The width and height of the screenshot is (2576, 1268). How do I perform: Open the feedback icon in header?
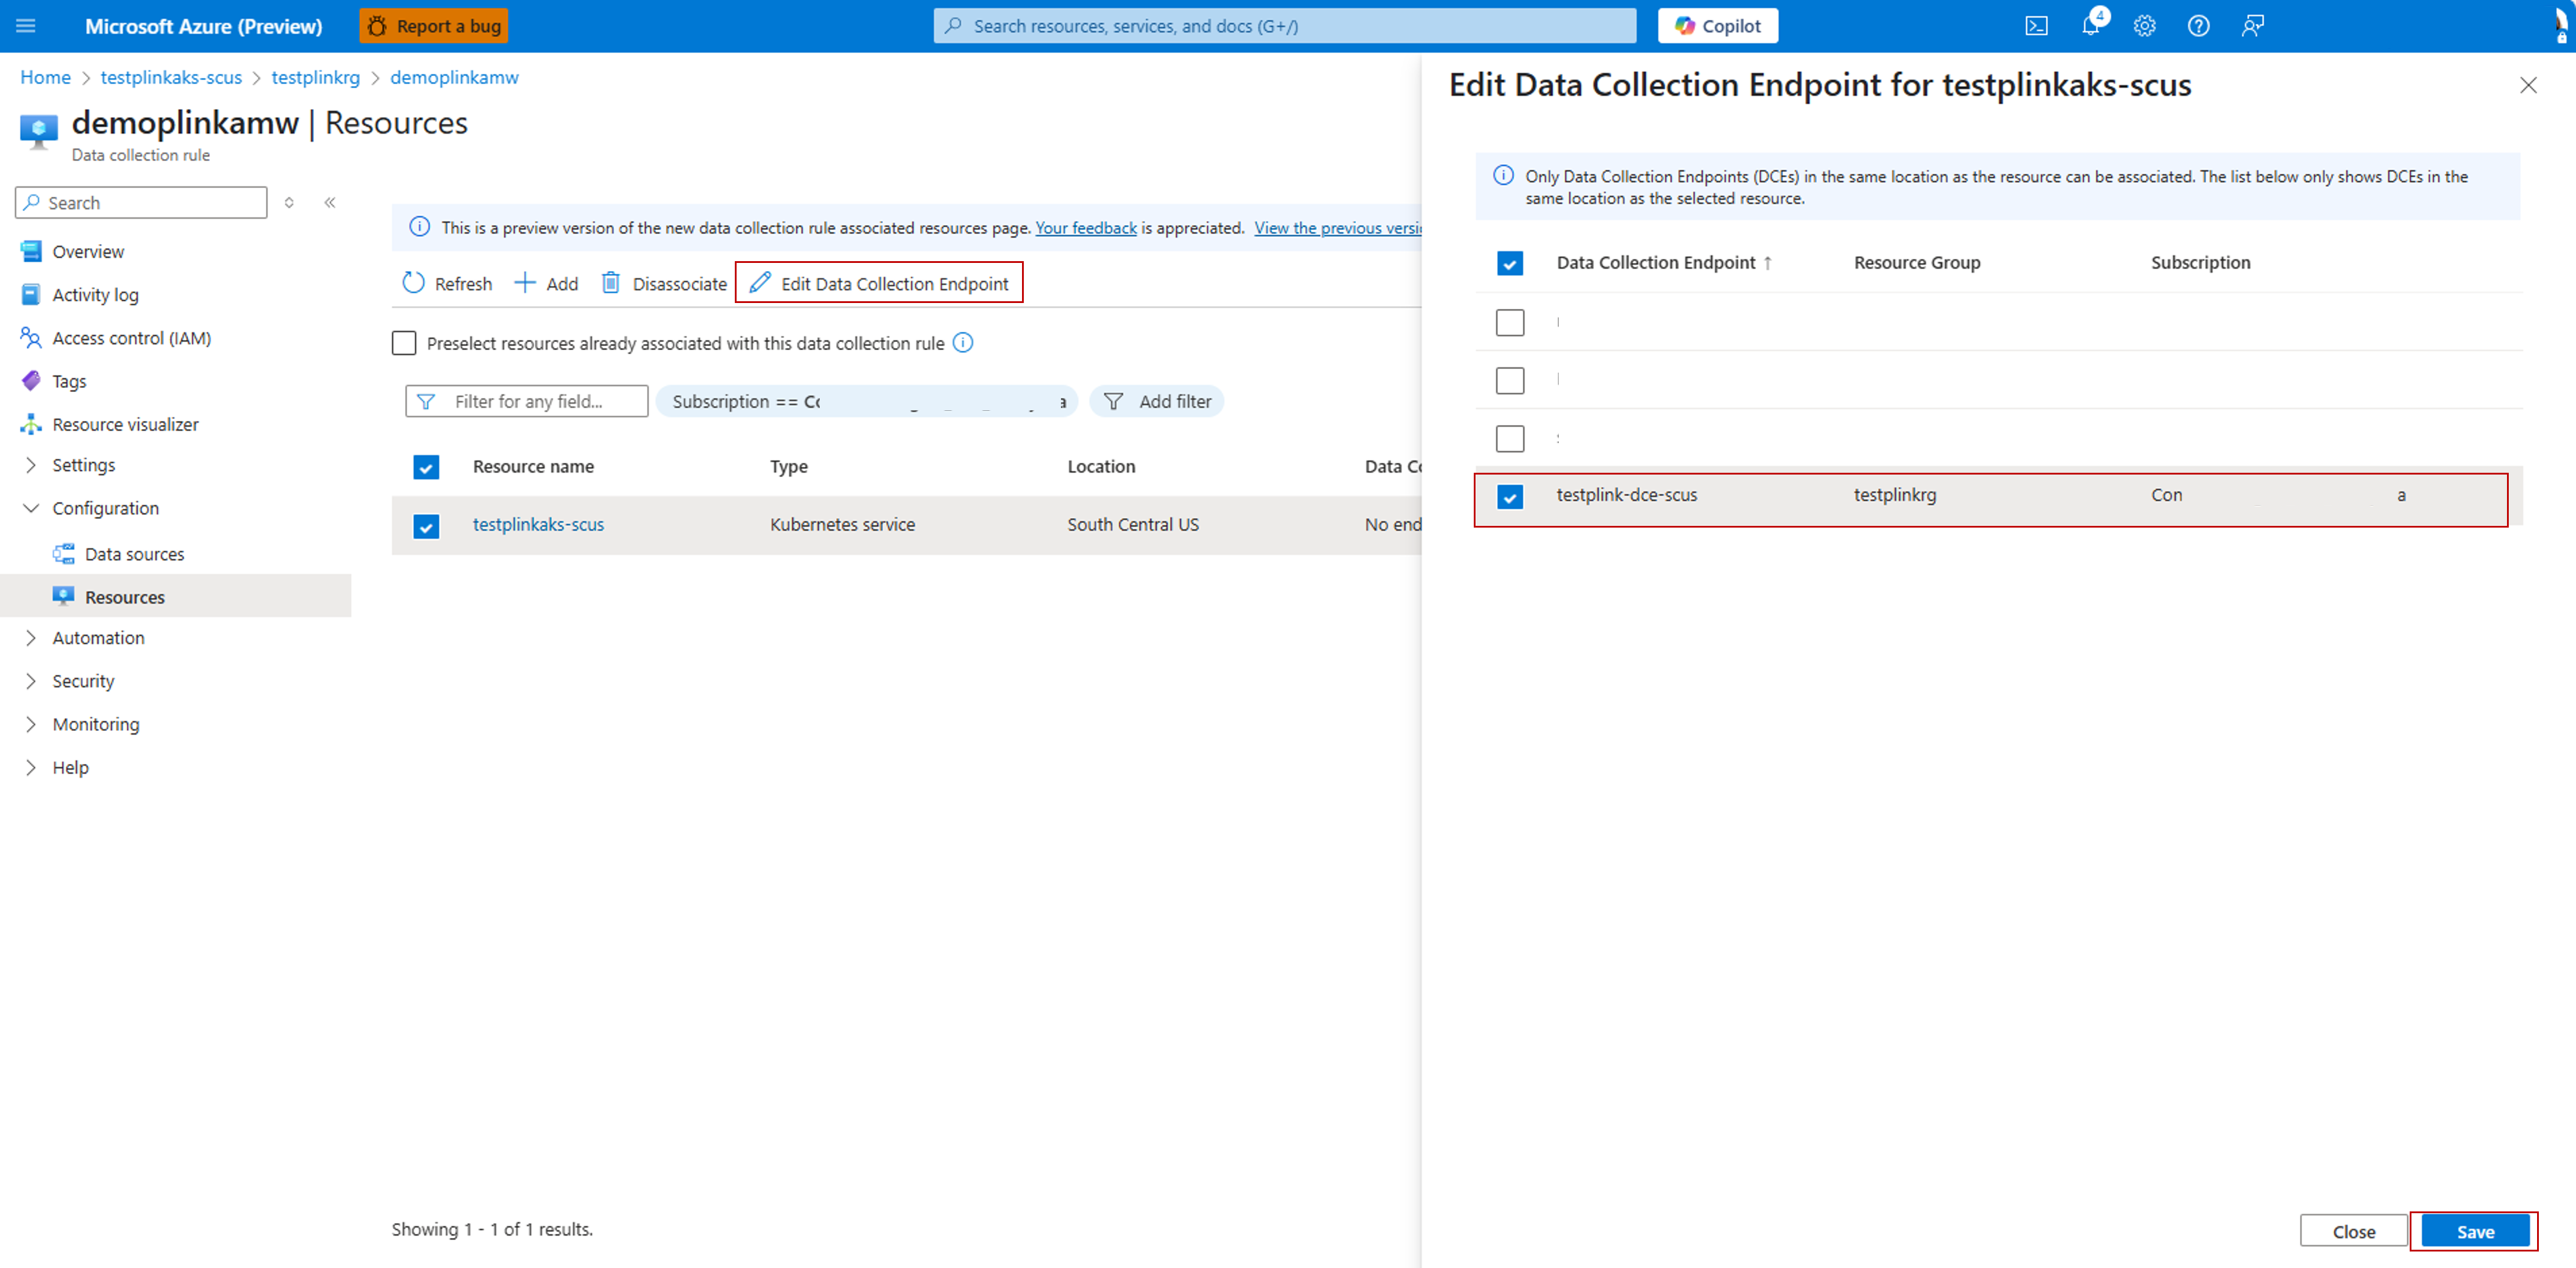pyautogui.click(x=2252, y=26)
